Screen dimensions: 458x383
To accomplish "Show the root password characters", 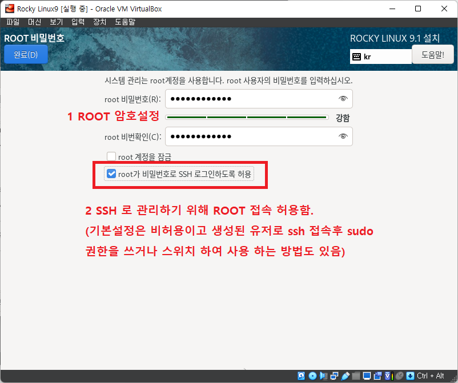I will click(x=343, y=99).
